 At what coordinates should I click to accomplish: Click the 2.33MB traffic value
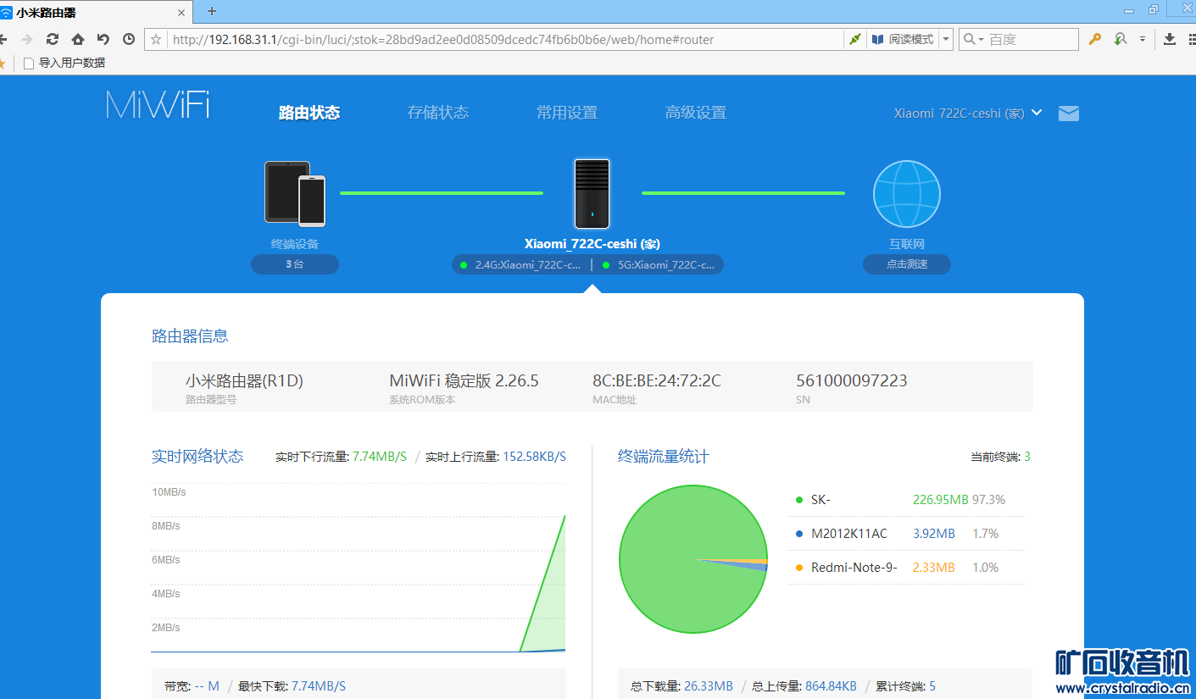pos(933,568)
